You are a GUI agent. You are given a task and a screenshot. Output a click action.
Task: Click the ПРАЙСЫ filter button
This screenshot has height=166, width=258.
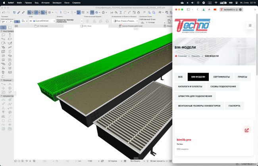click(x=242, y=77)
